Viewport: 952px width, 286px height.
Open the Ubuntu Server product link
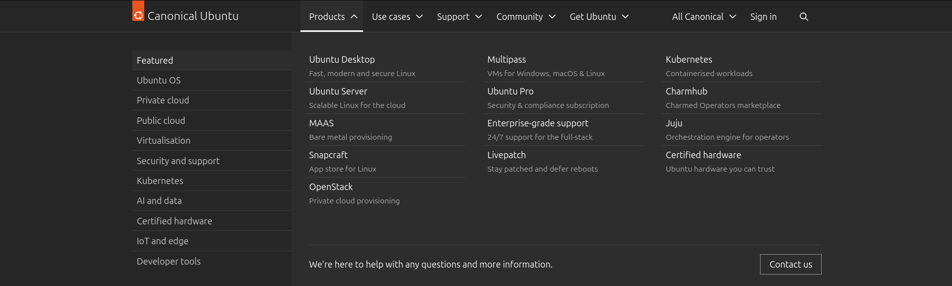338,91
